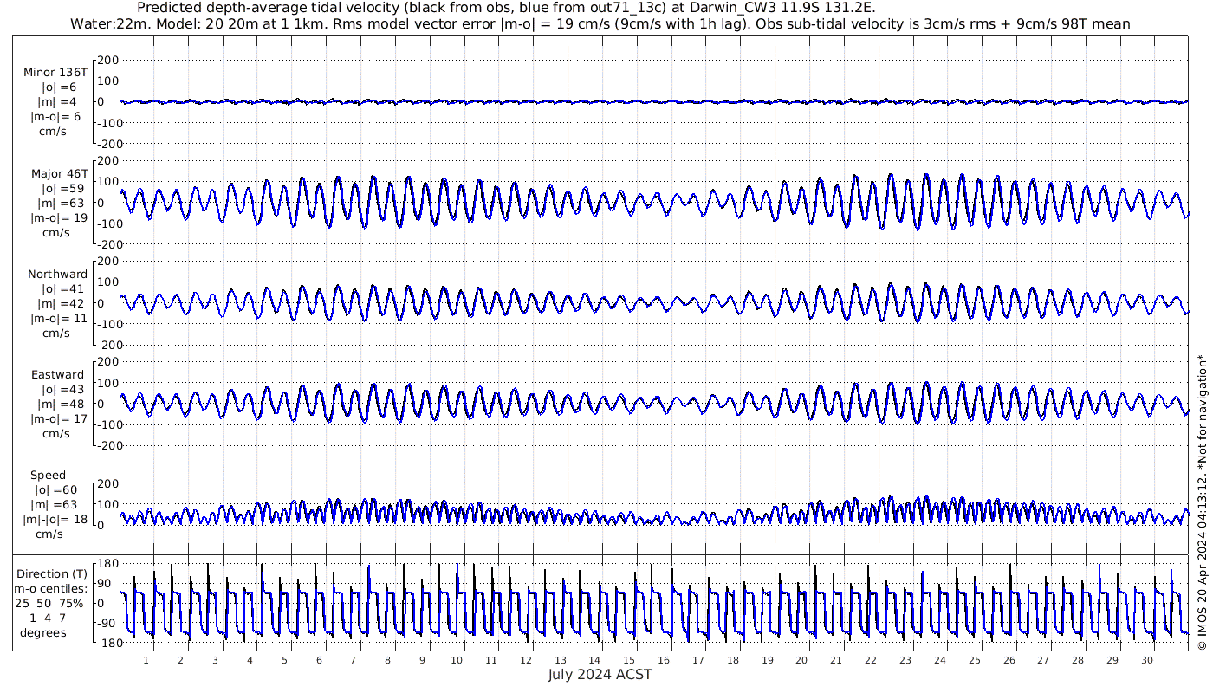
Task: Click the '100' tick of the Eastward panel
Action: tap(107, 383)
